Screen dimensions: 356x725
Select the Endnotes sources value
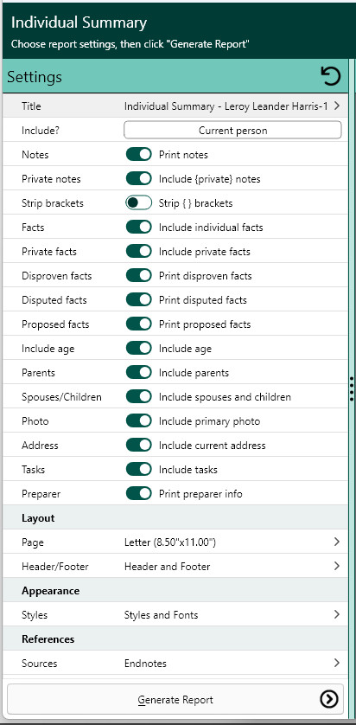pos(145,663)
